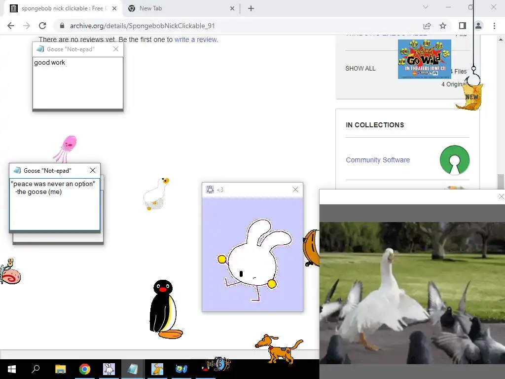Click the scroll-up arrow on page scrollbar
This screenshot has width=505, height=379.
pos(501,39)
